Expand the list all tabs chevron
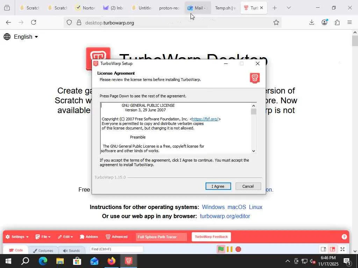This screenshot has height=268, width=358. 288,8
